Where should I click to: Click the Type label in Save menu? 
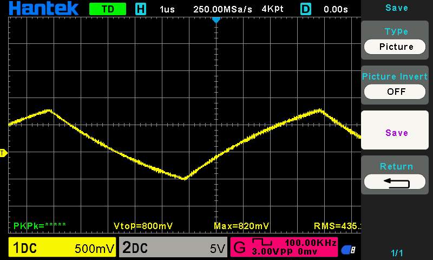pyautogui.click(x=396, y=31)
